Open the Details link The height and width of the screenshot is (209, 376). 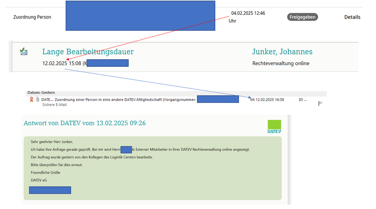pos(352,17)
